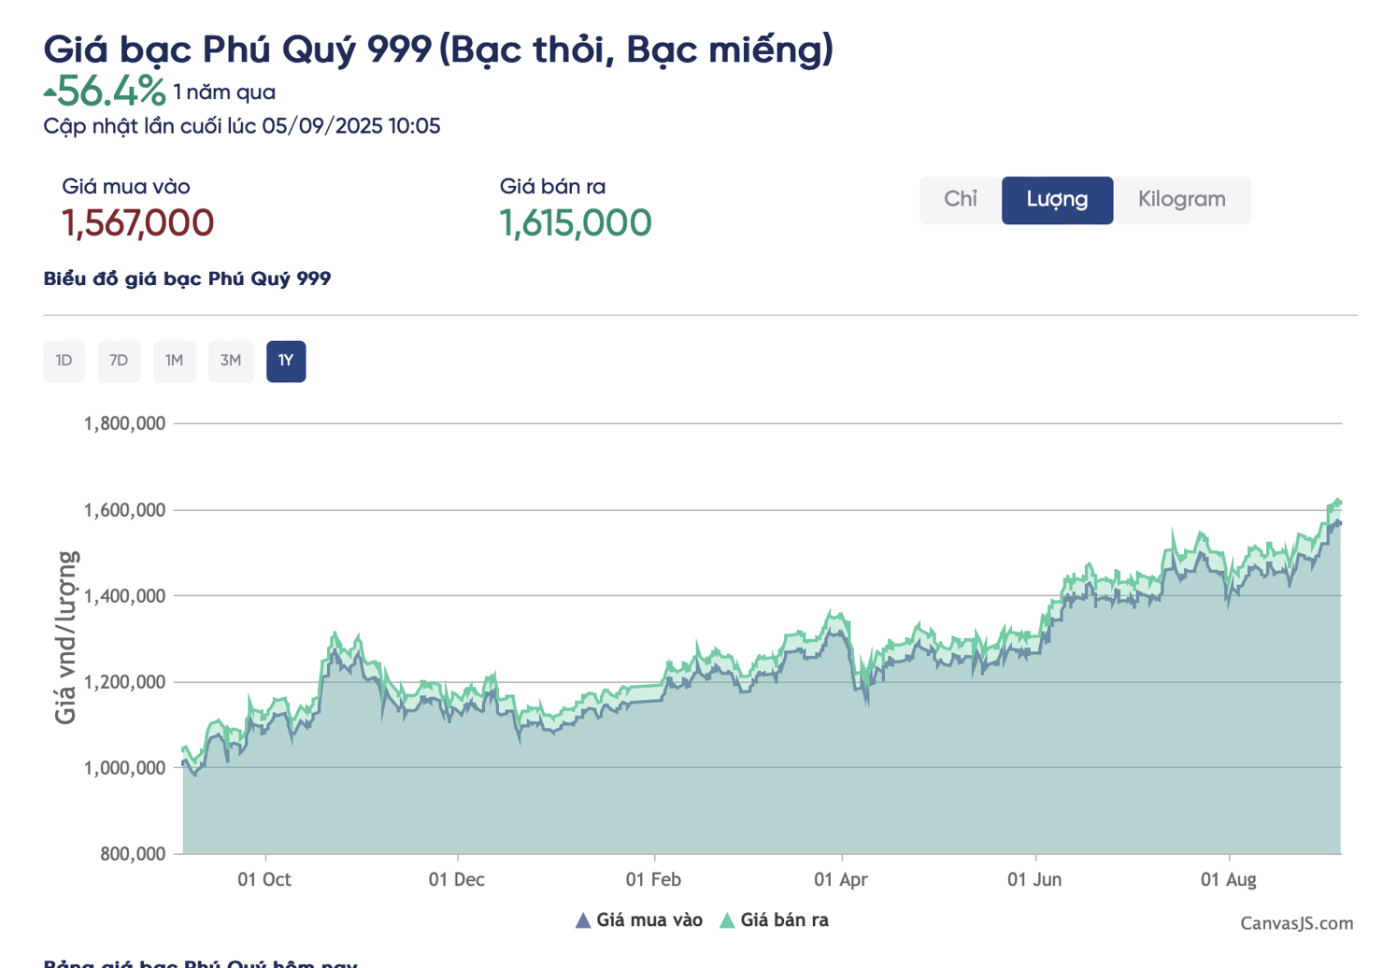Select the Lượng unit option
The height and width of the screenshot is (968, 1383).
pyautogui.click(x=1057, y=200)
